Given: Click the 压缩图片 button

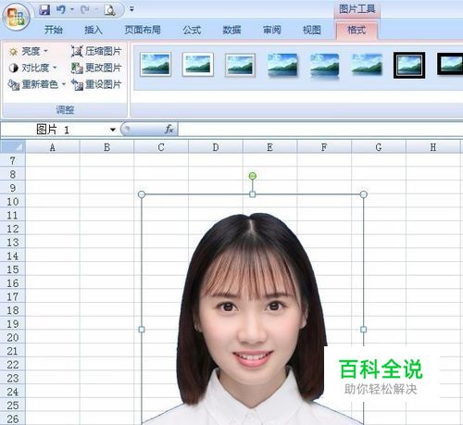Looking at the screenshot, I should click(96, 51).
